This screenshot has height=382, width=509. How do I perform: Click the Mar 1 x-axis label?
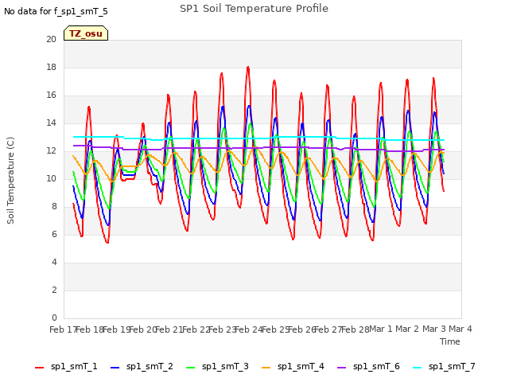click(x=381, y=329)
